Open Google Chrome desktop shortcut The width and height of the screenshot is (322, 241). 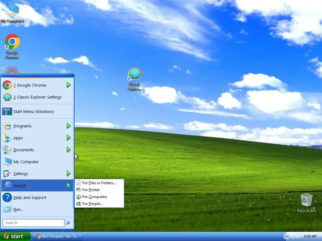coord(12,46)
